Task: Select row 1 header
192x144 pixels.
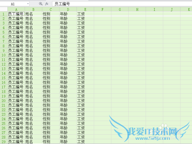Action: (x=3, y=14)
